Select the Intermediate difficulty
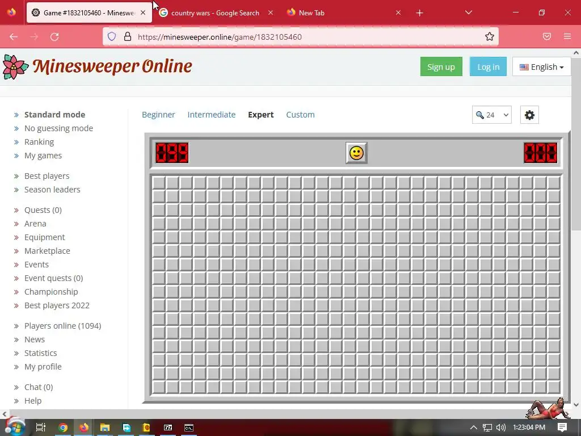 click(x=211, y=115)
